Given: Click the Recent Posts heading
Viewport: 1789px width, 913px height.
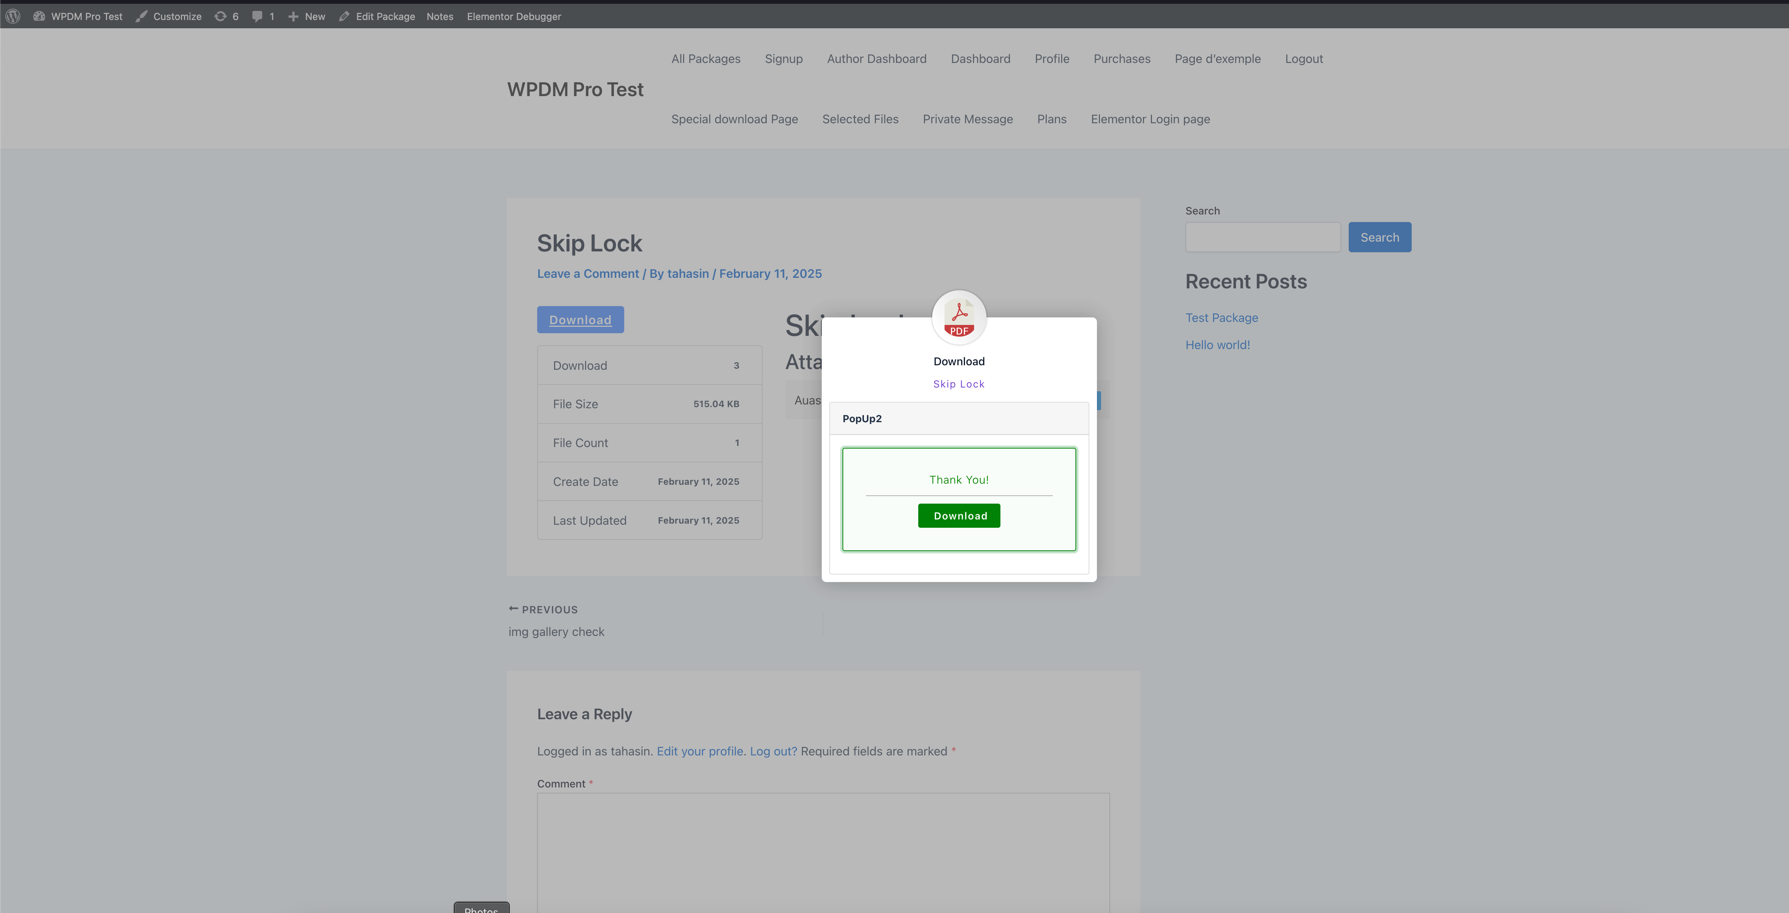Looking at the screenshot, I should click(x=1246, y=282).
